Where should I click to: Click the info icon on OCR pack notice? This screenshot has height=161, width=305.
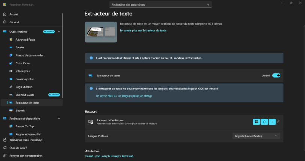91,88
